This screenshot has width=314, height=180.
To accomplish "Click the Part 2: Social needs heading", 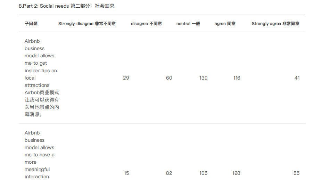I will click(66, 6).
